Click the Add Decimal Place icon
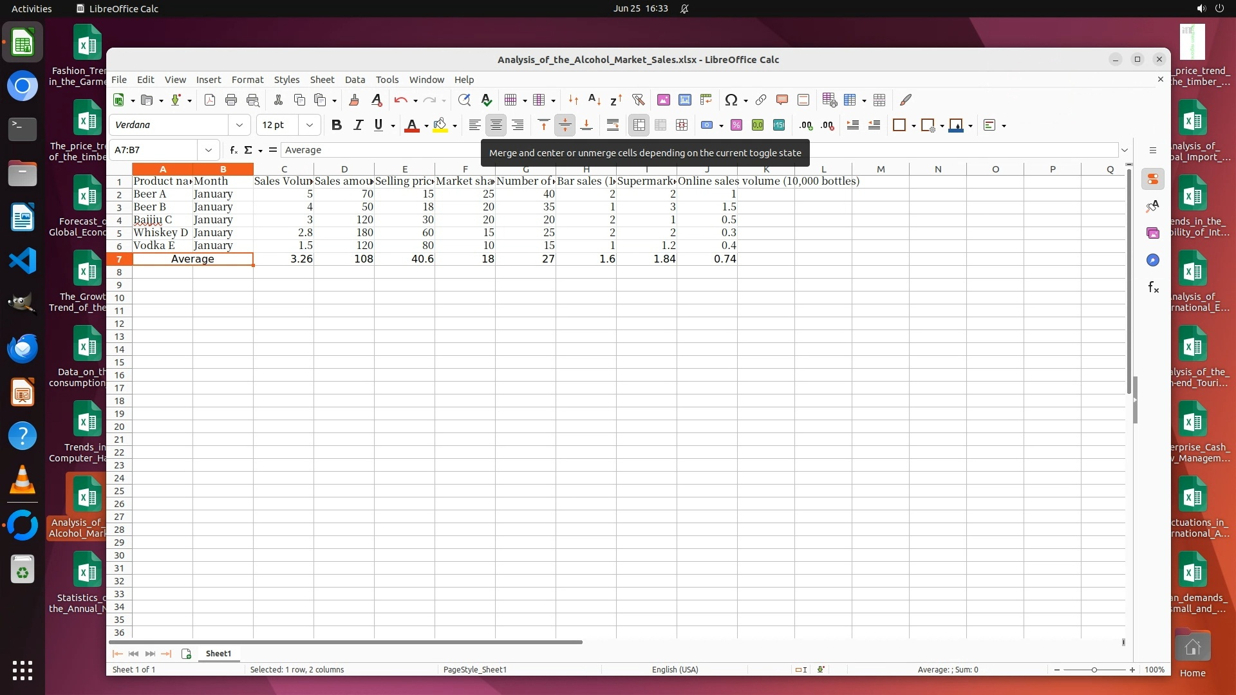The height and width of the screenshot is (695, 1236). tap(806, 125)
